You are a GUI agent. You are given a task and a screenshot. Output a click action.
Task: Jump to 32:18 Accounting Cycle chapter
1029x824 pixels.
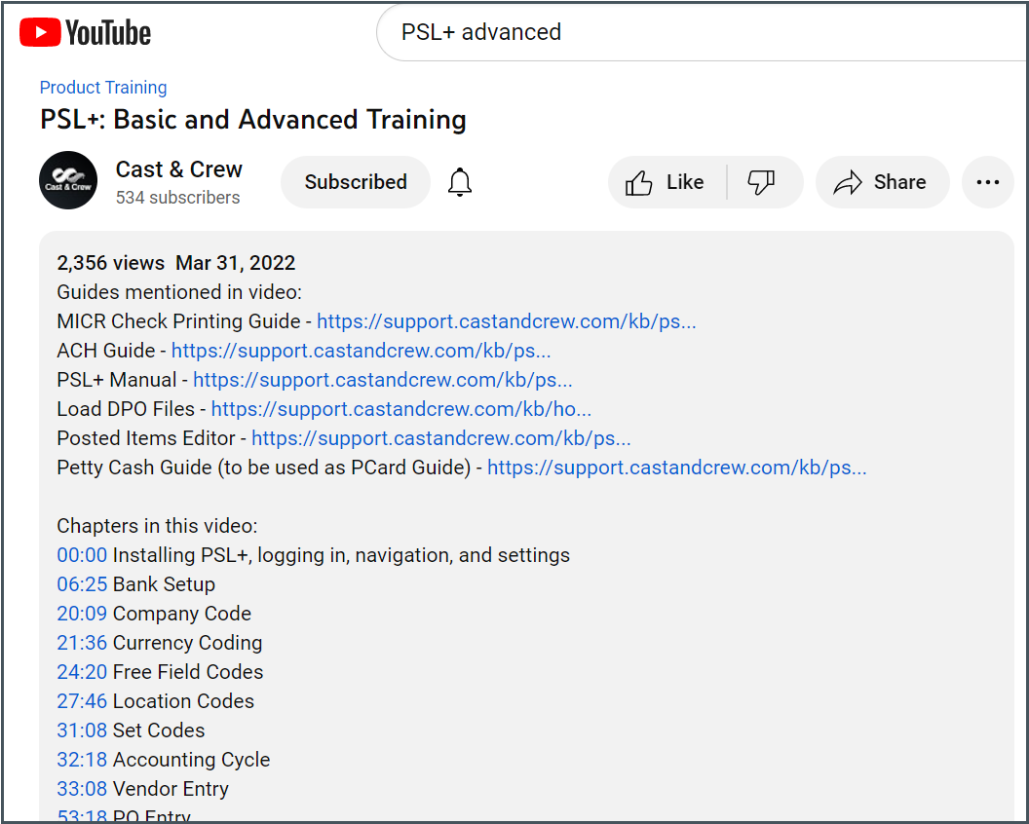tap(82, 759)
